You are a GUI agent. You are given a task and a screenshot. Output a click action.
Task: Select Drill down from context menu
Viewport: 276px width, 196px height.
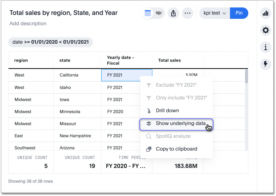click(x=167, y=110)
